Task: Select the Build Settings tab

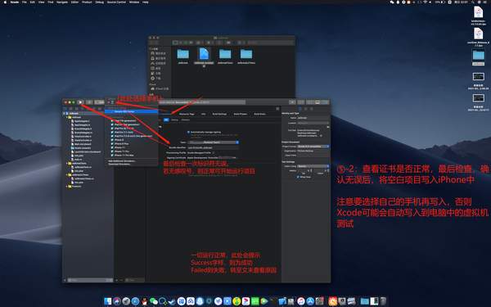Action: [219, 114]
